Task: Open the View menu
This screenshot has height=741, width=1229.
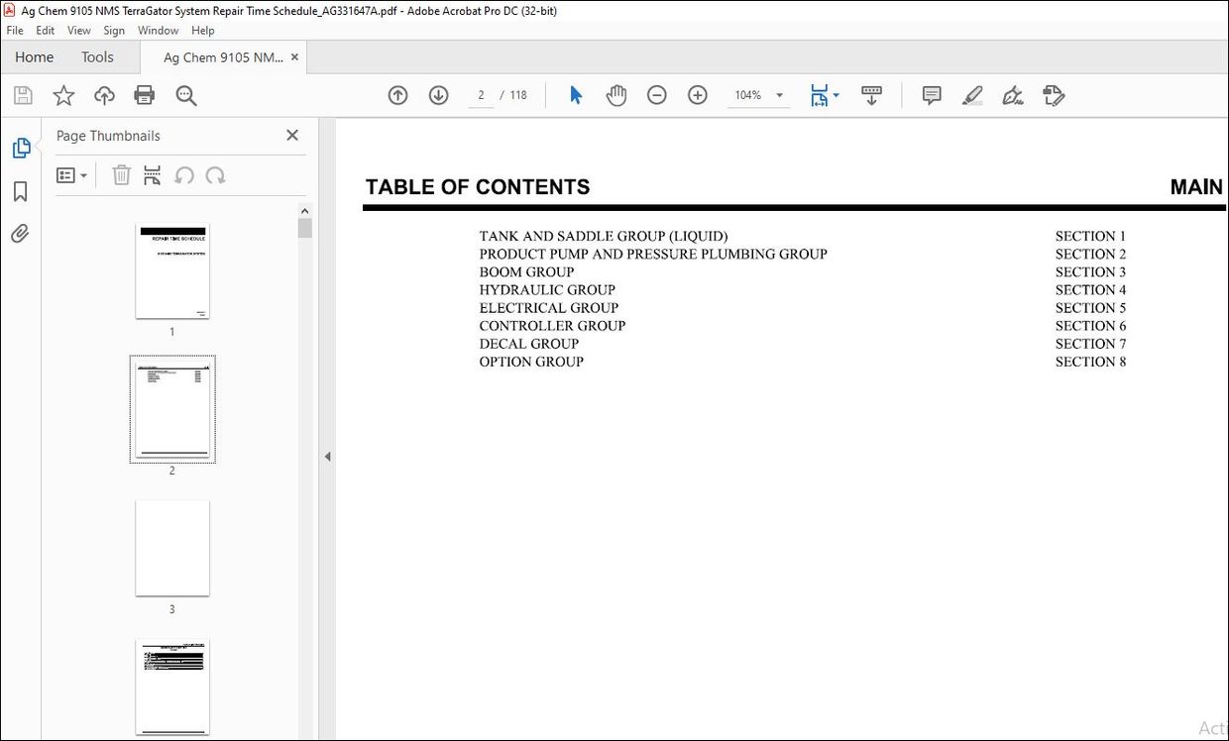Action: coord(78,30)
